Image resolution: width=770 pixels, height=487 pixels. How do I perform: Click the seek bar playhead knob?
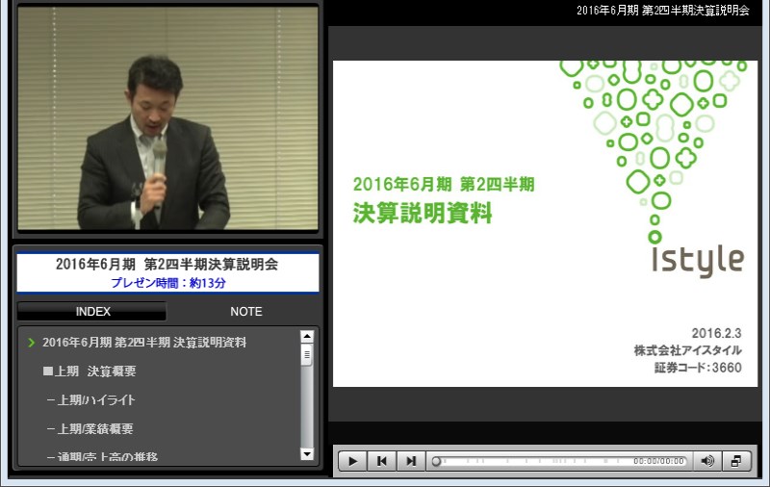point(436,461)
